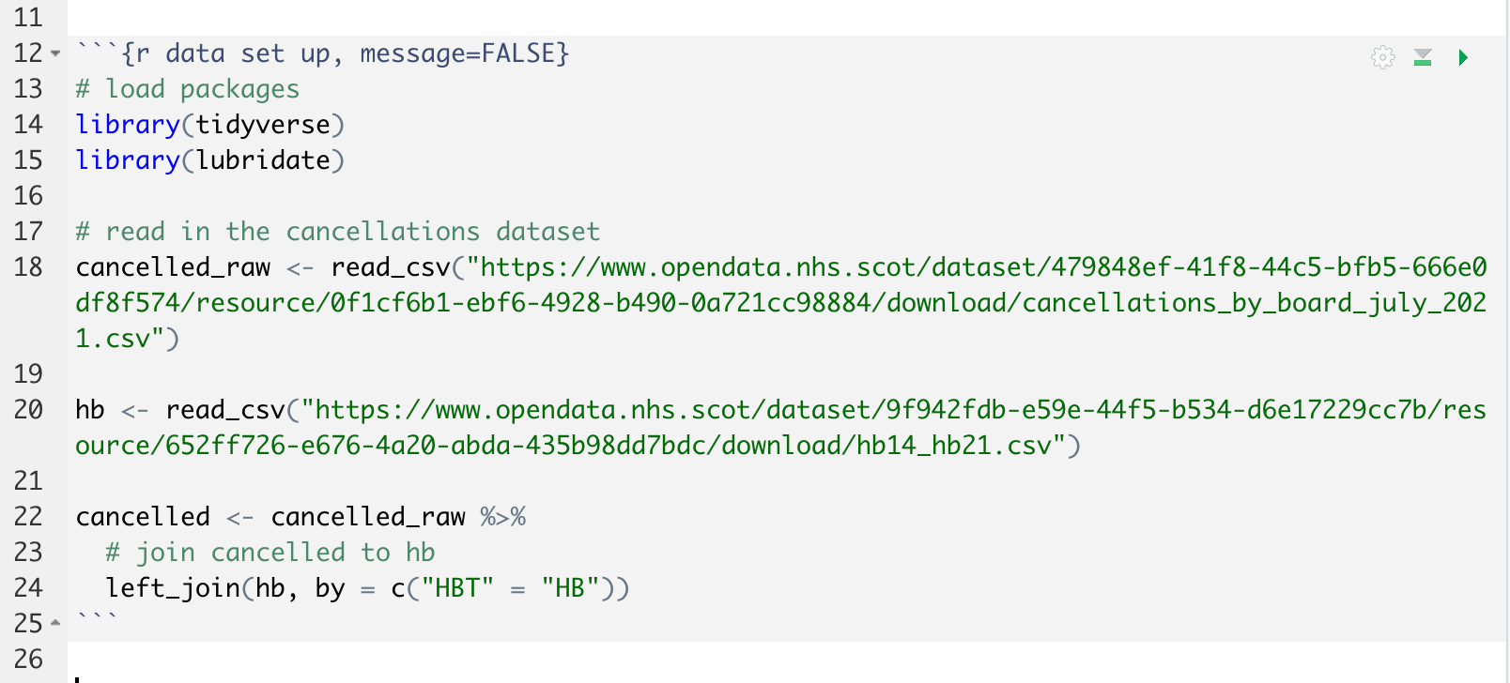The image size is (1510, 683).
Task: Click '# read in the cancellations dataset' comment
Action: (338, 232)
